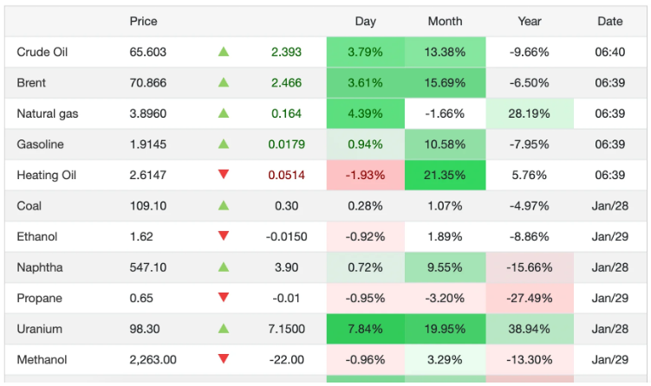
Task: Click the Year column header
Action: click(x=530, y=21)
